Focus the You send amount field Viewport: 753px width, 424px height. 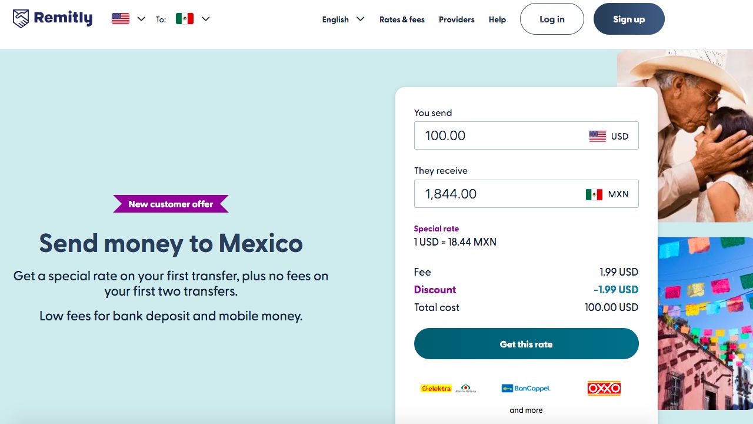click(500, 135)
